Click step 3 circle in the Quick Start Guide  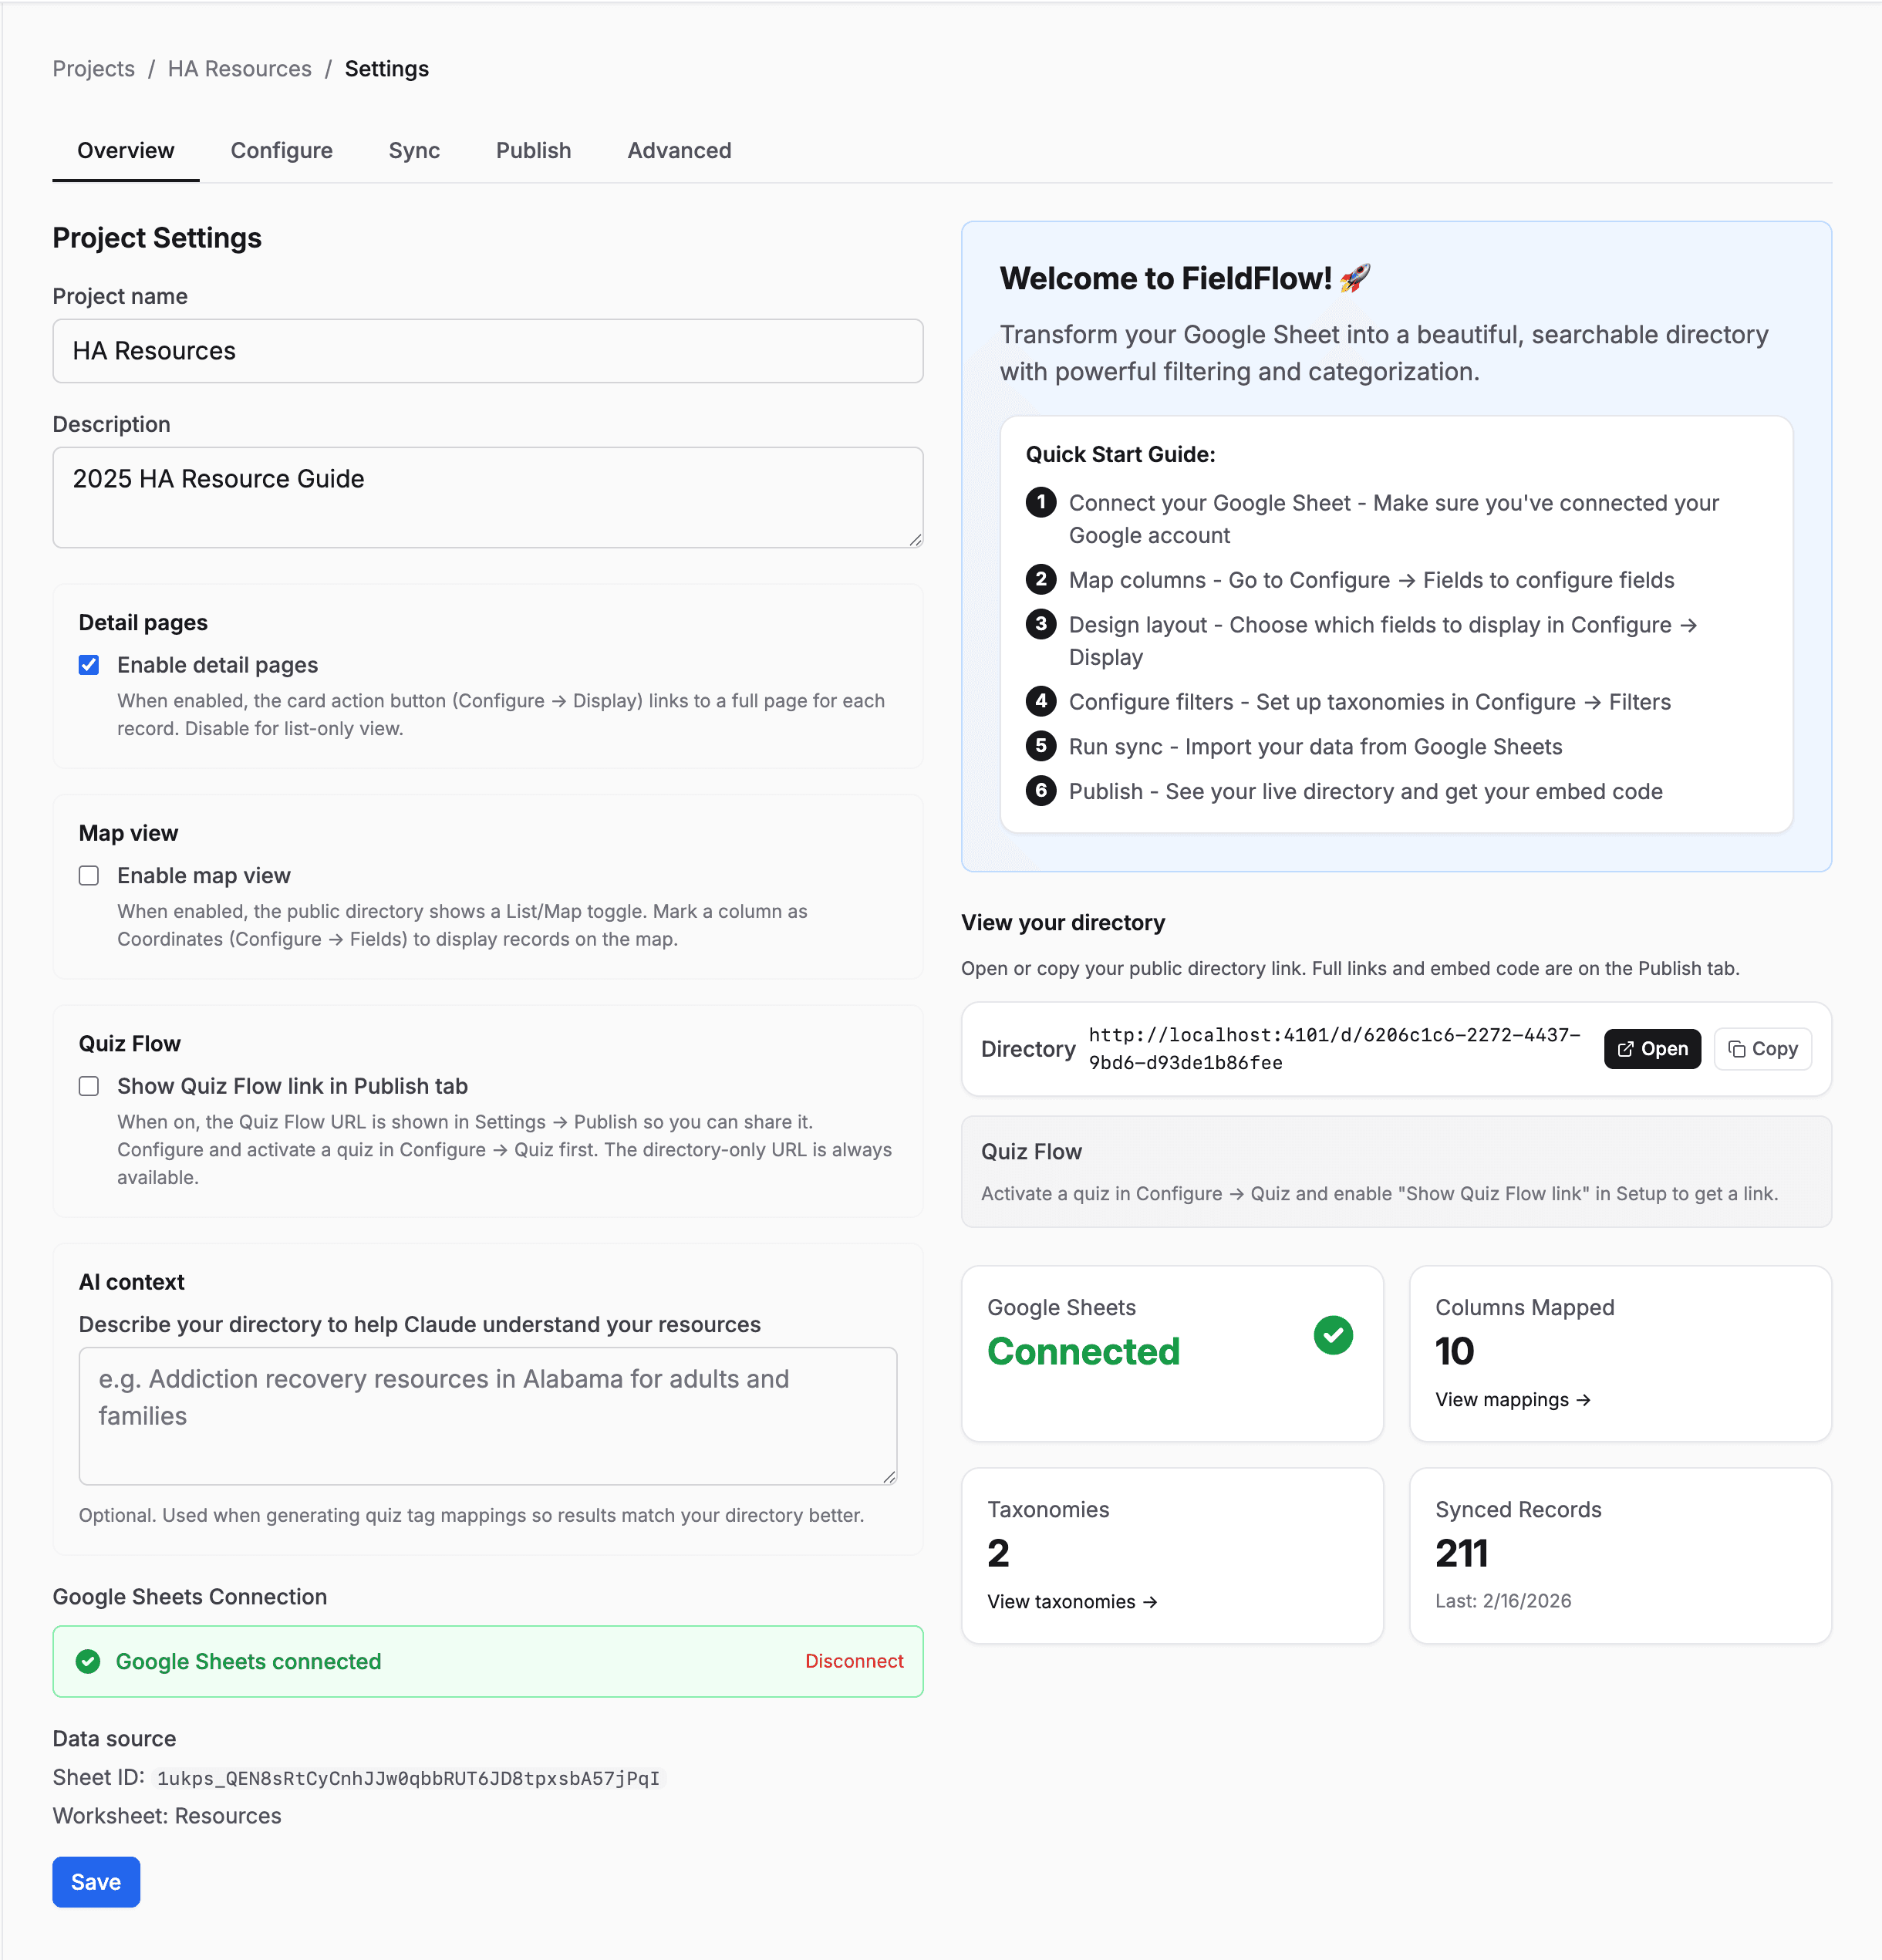1042,624
